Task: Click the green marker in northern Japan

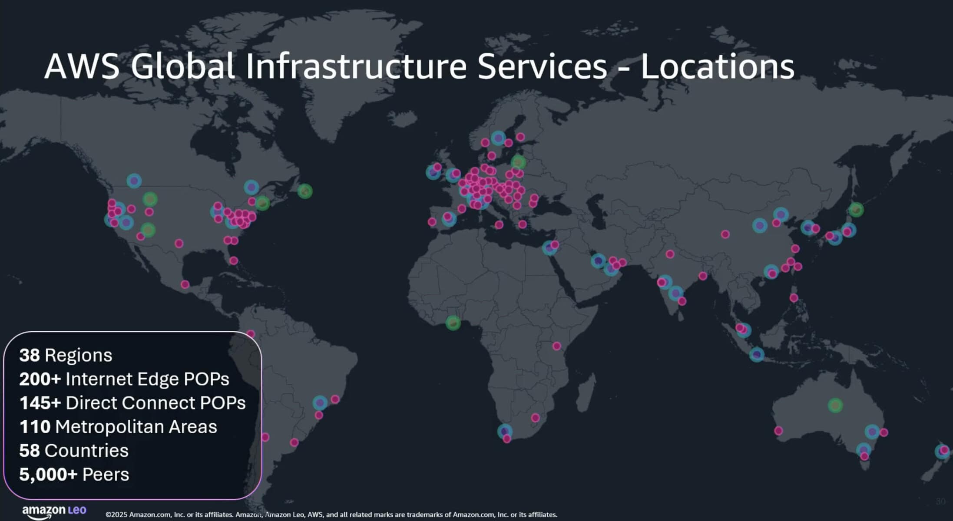Action: tap(856, 210)
